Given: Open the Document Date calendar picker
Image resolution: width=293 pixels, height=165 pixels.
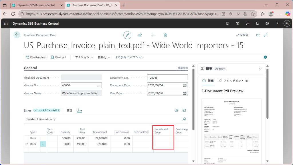Looking at the screenshot, I should [185, 85].
